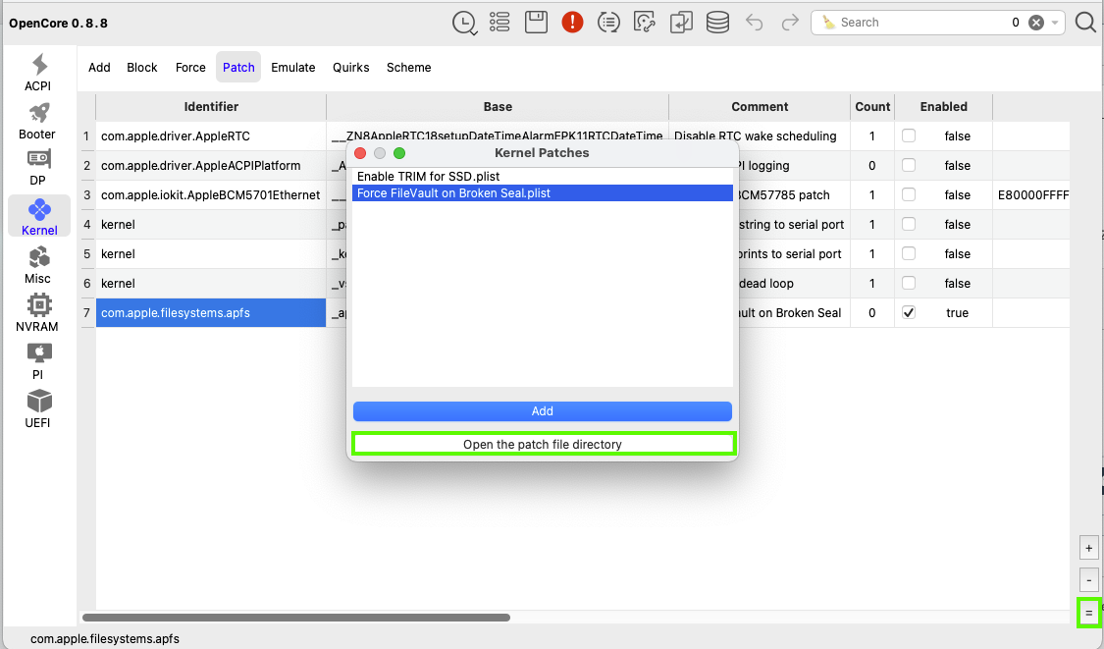This screenshot has height=649, width=1104.
Task: Click the dead loop comment cell
Action: pyautogui.click(x=794, y=284)
